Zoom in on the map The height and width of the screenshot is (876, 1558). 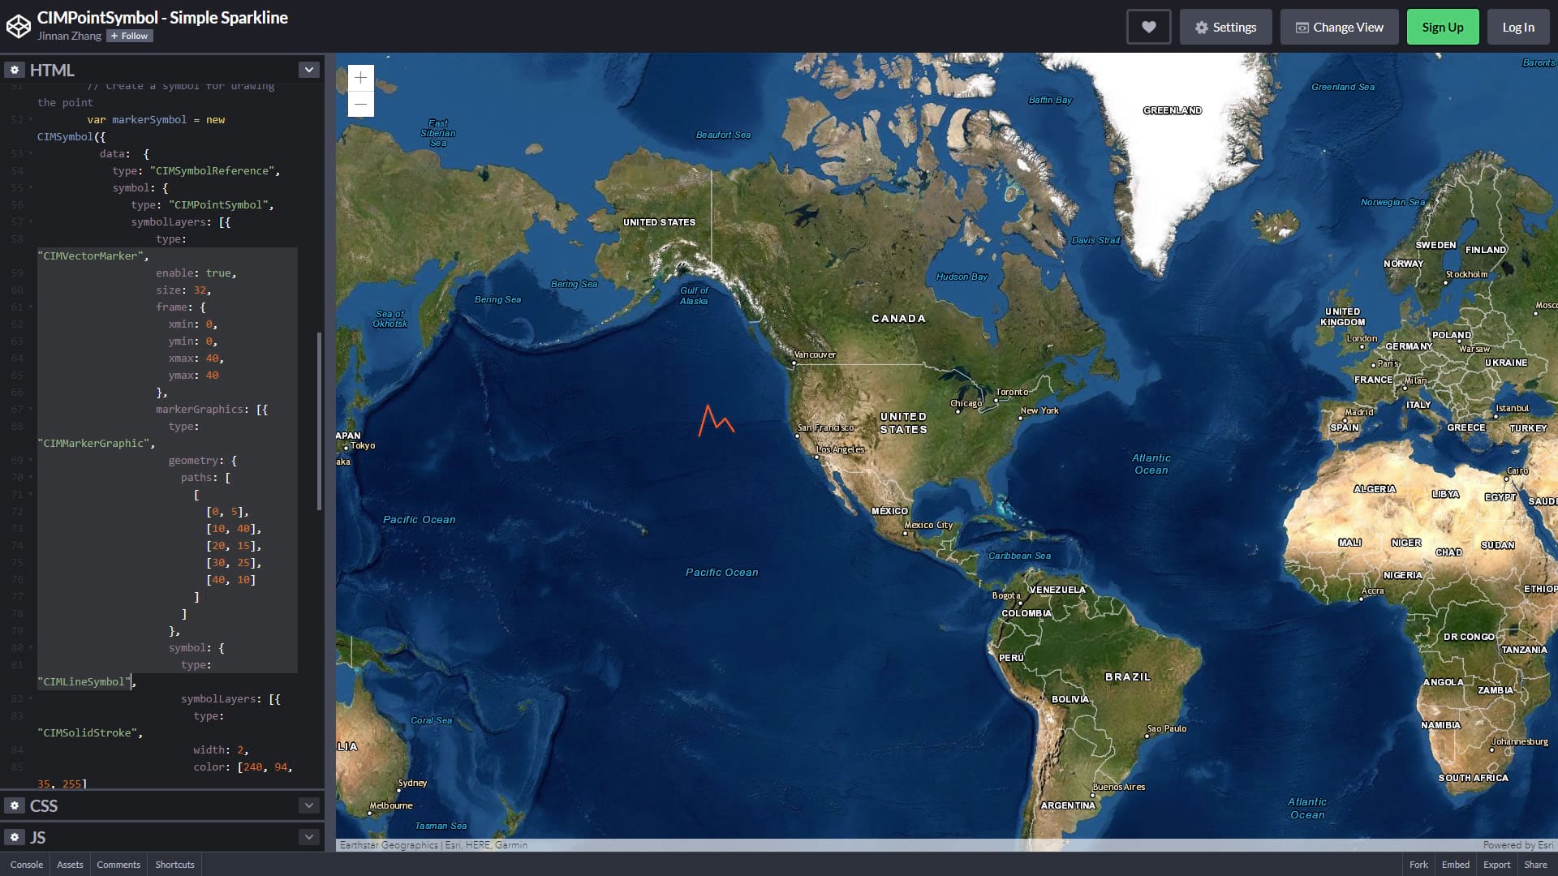361,78
